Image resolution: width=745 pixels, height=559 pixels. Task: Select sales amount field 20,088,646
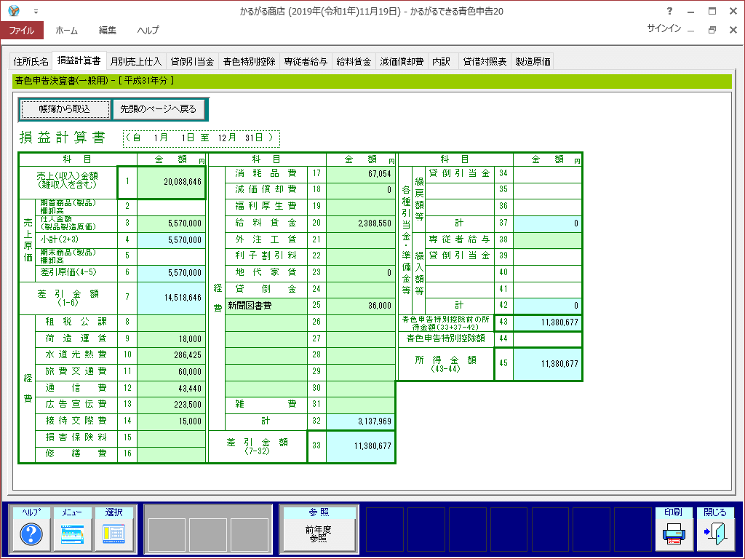click(x=172, y=181)
